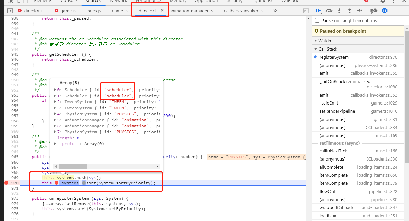Hide the debugger sidebar pane icon

point(306,11)
